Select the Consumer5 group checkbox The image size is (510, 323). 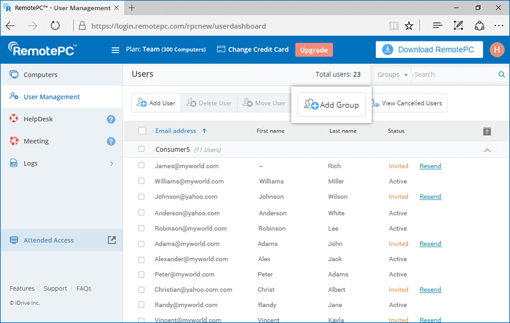tap(141, 149)
